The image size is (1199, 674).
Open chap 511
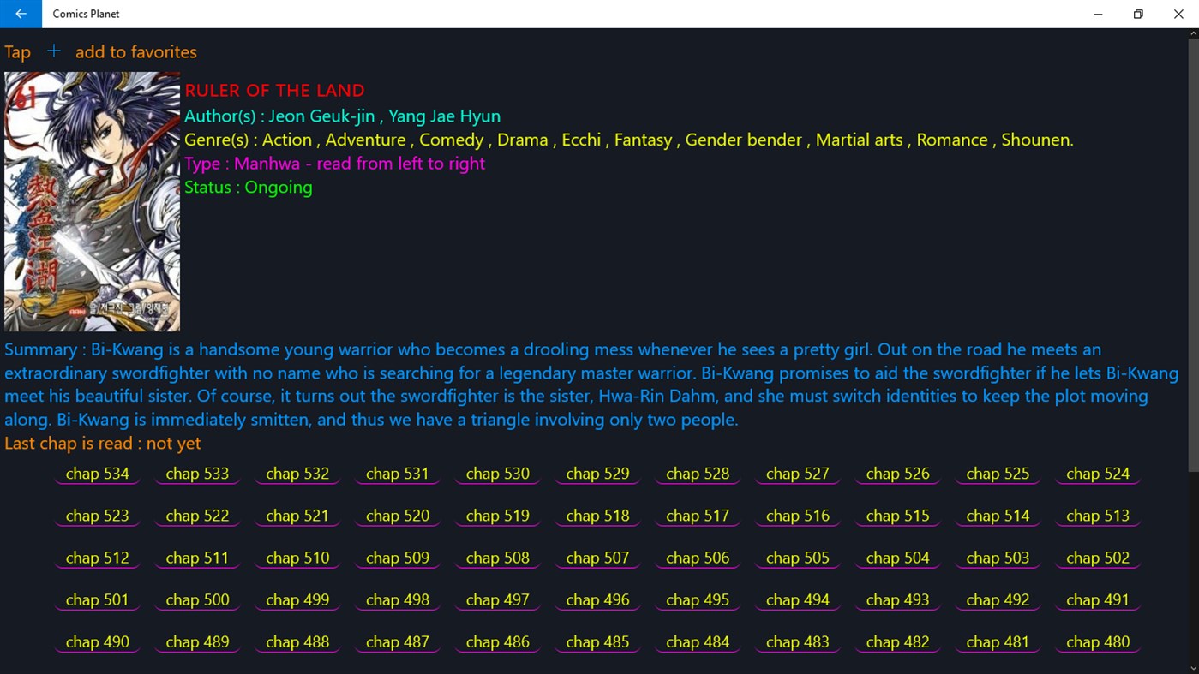click(197, 558)
